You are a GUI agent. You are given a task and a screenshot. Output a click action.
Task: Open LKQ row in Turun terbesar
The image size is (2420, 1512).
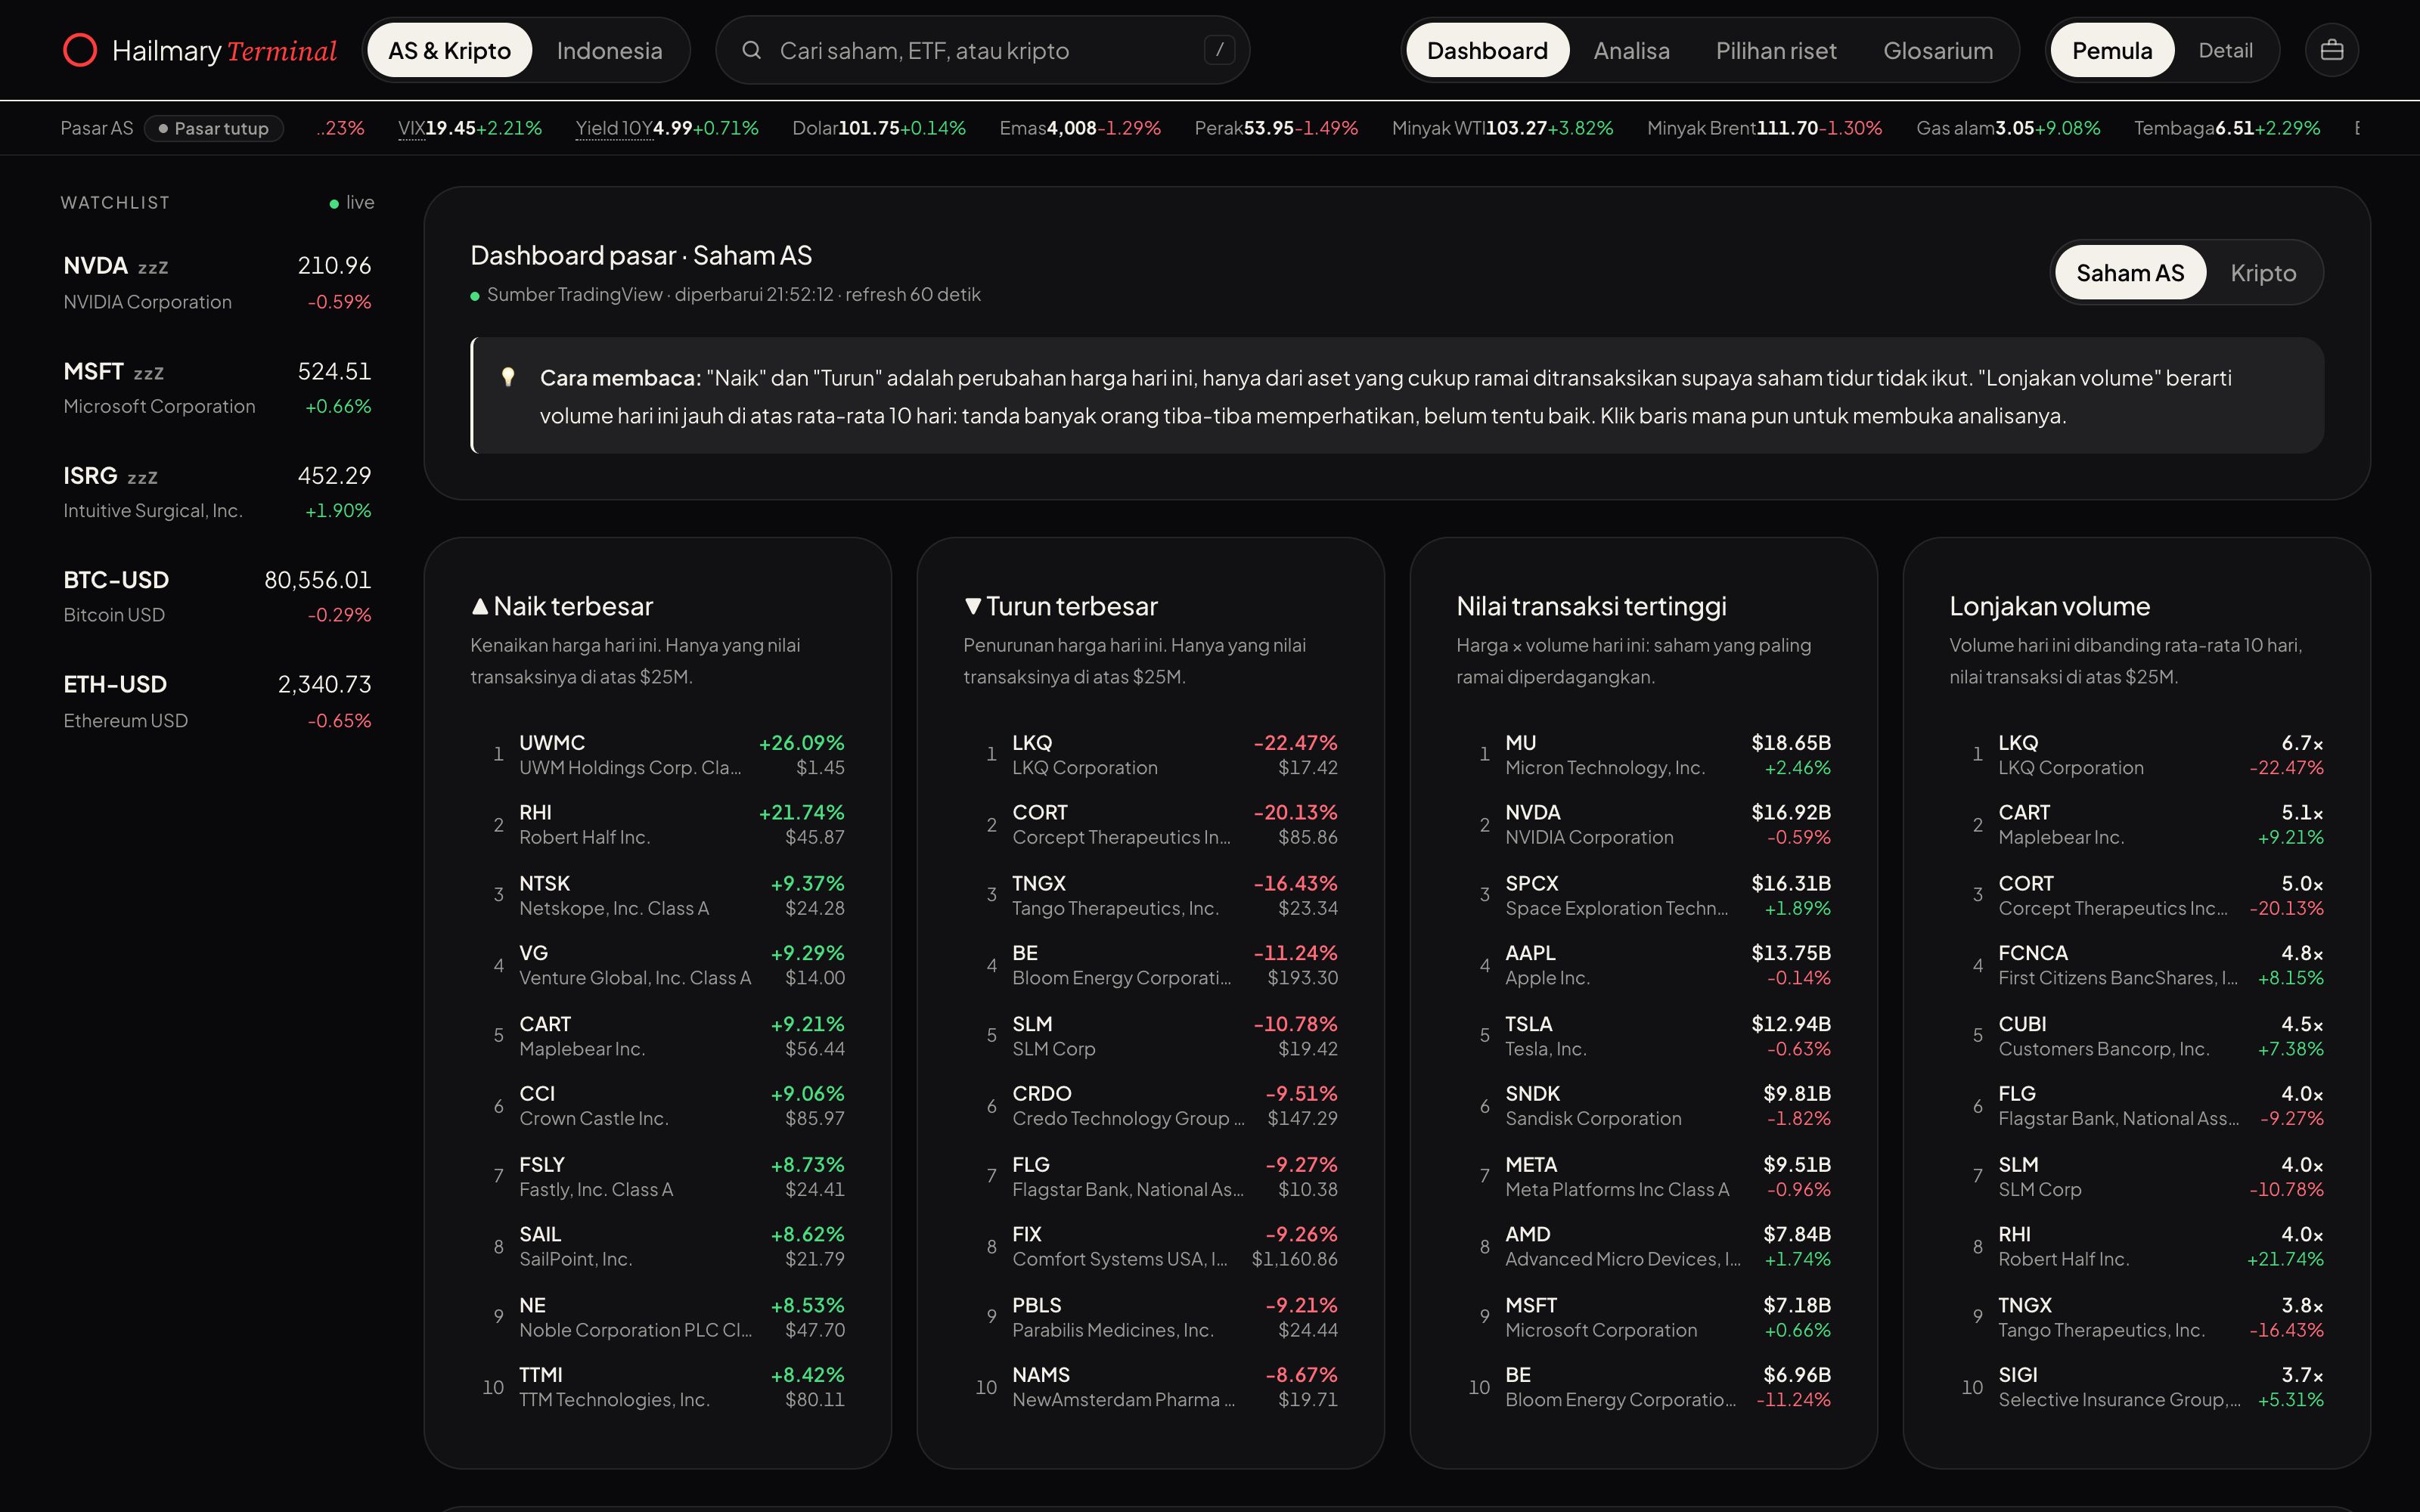click(x=1150, y=755)
